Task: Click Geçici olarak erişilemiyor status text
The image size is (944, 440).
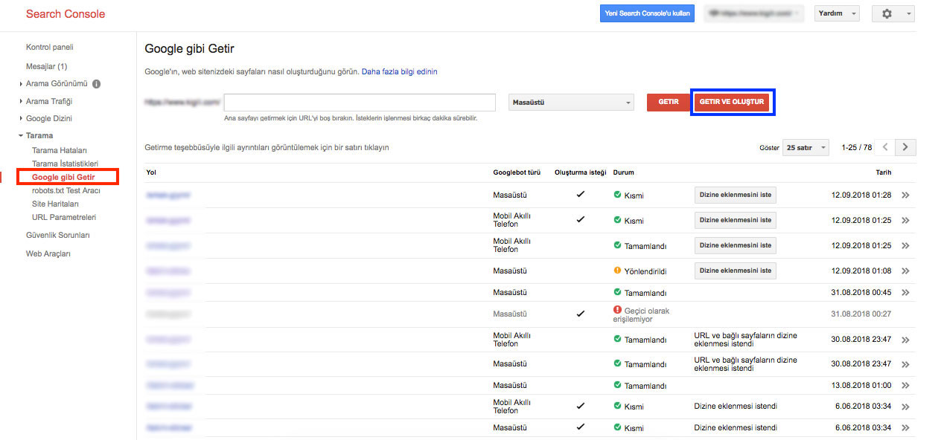Action: (642, 315)
